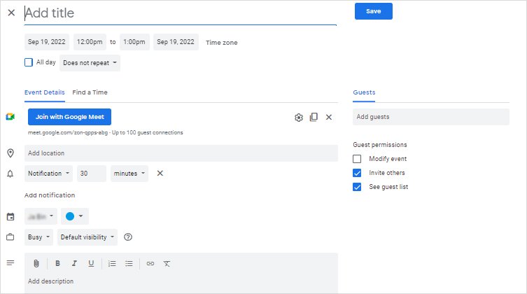Image resolution: width=527 pixels, height=294 pixels.
Task: Remove formatting from the description text
Action: point(167,264)
